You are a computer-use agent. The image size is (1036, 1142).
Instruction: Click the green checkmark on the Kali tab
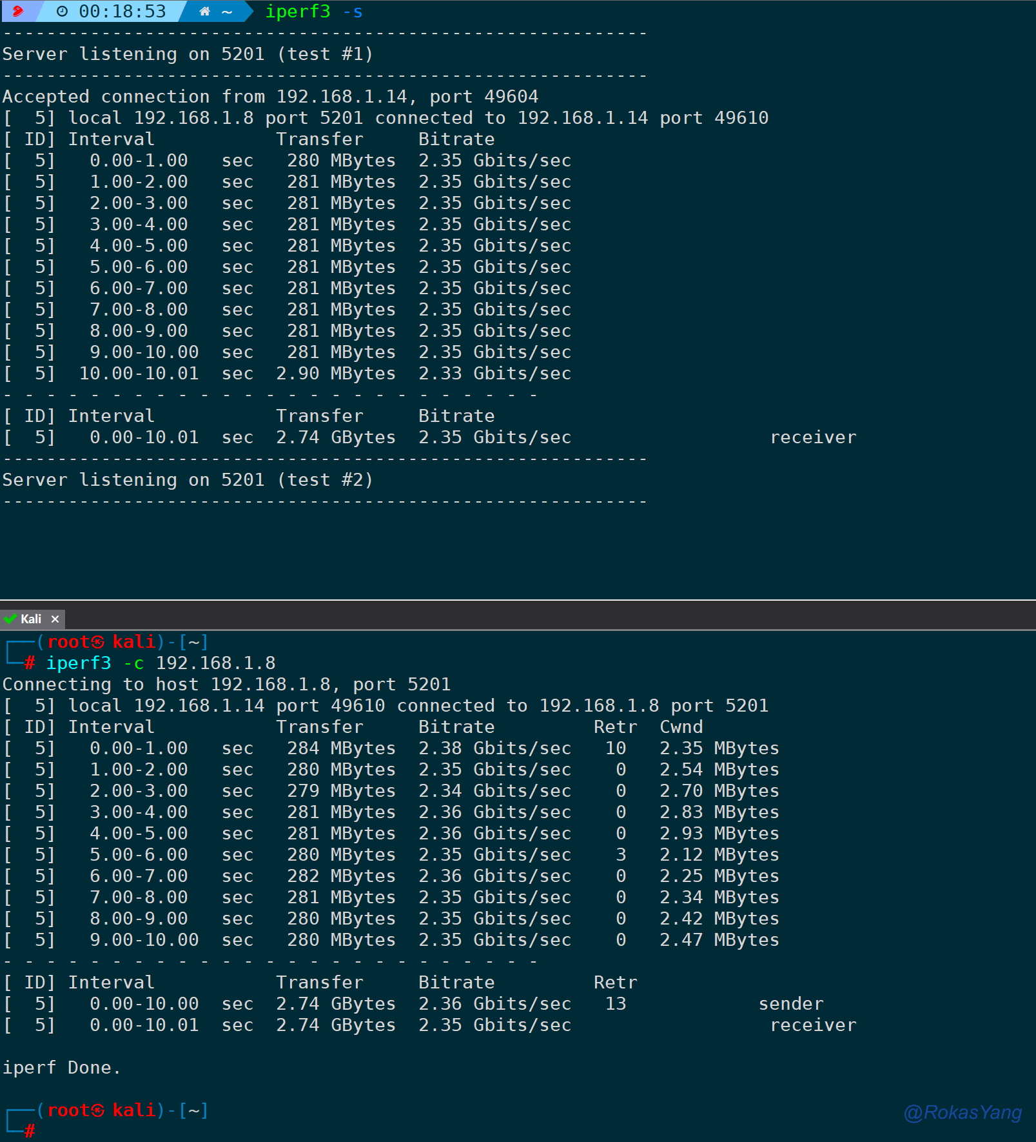point(10,619)
